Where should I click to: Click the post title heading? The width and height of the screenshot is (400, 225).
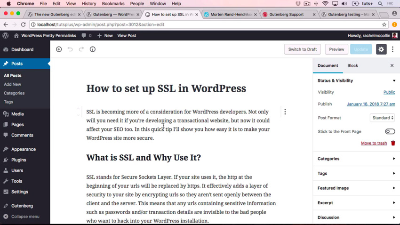click(166, 88)
